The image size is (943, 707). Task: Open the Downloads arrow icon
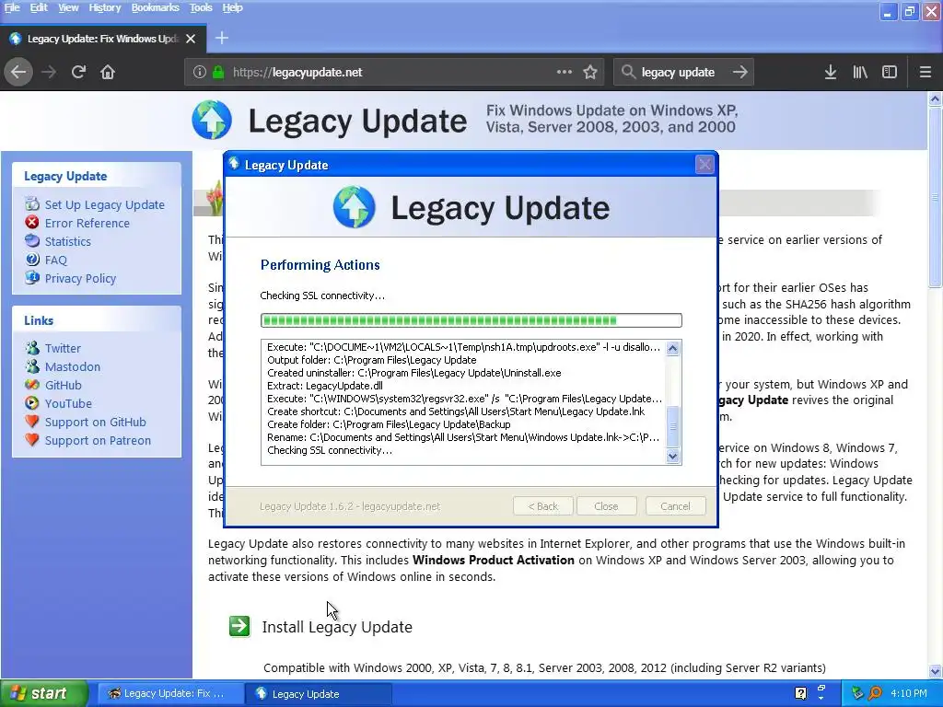[x=831, y=72]
